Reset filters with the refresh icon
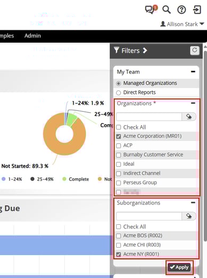The width and height of the screenshot is (207, 278). 195,51
